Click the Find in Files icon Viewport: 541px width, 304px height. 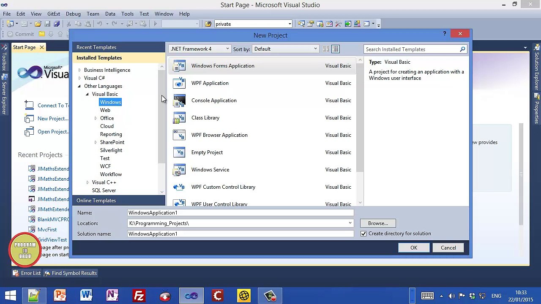click(208, 24)
